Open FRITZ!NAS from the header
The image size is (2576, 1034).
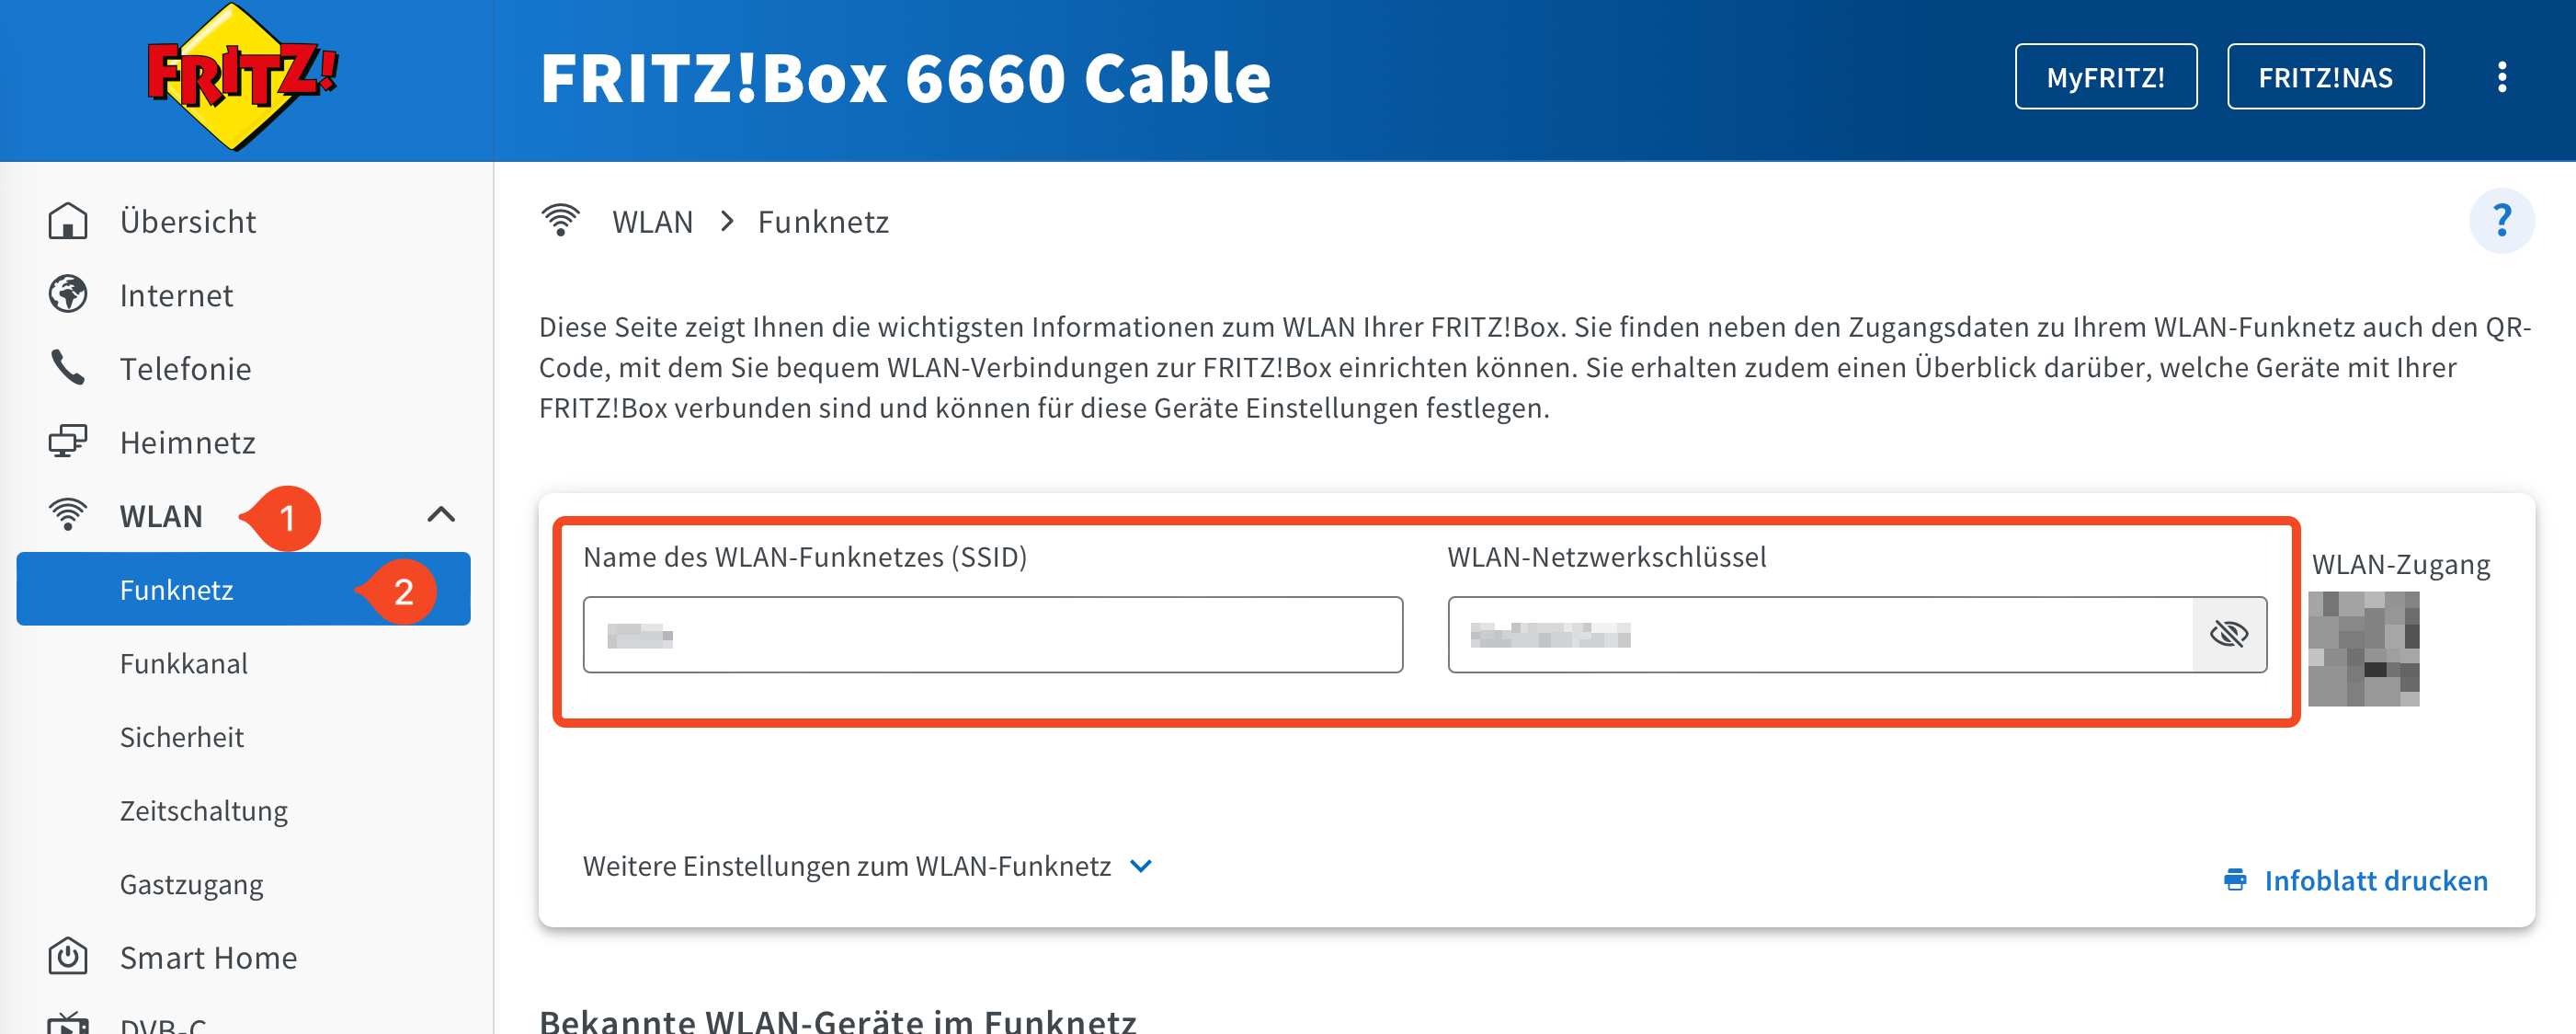point(2325,77)
